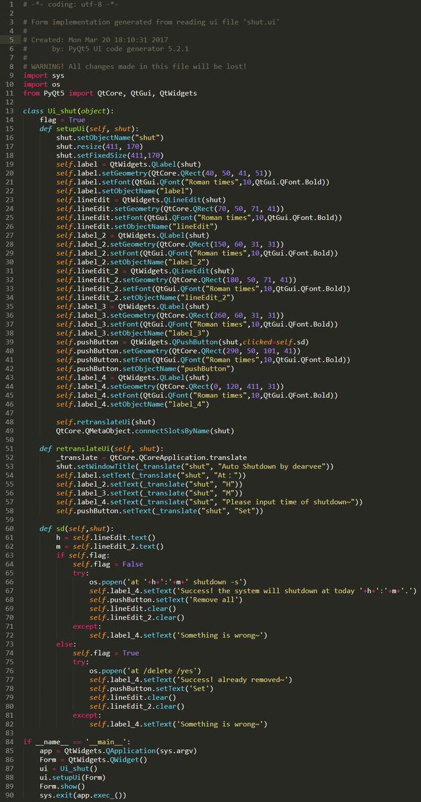Click the os.popen line containing 'shutdown -s'
The image size is (421, 802).
(x=168, y=583)
